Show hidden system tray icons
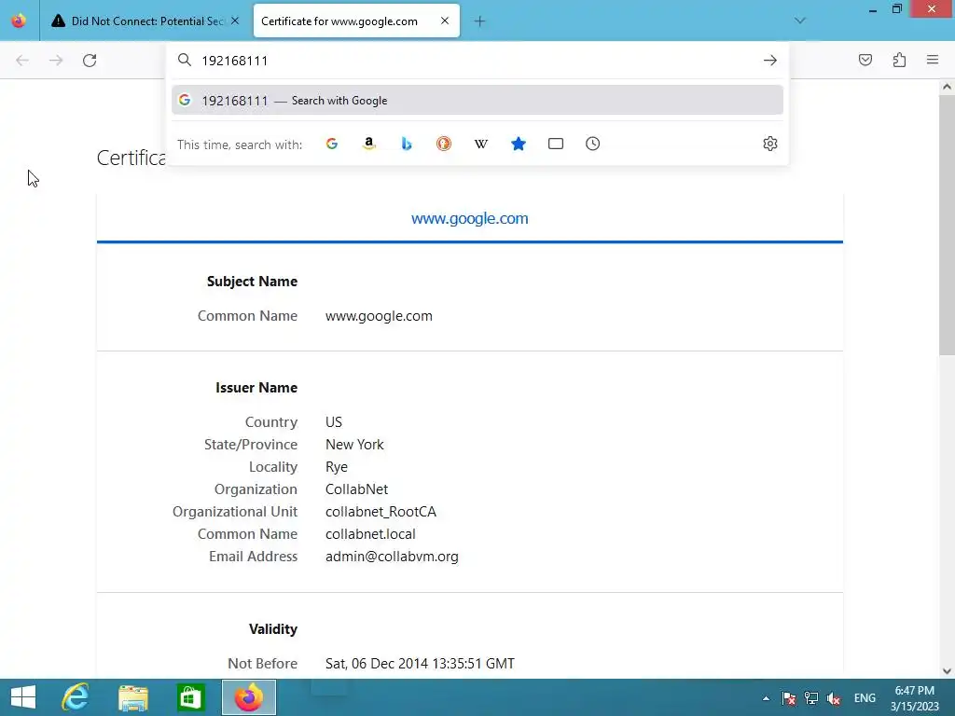The image size is (955, 716). tap(766, 698)
